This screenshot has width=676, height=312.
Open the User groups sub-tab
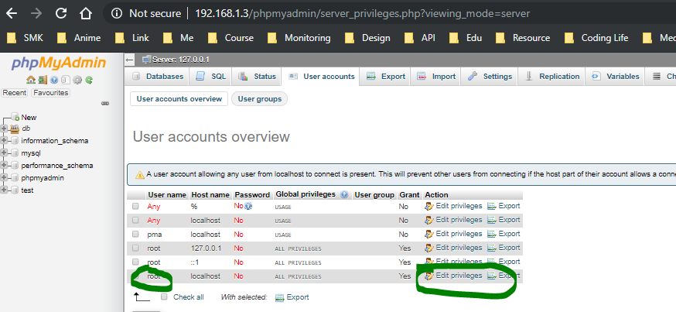[x=259, y=99]
